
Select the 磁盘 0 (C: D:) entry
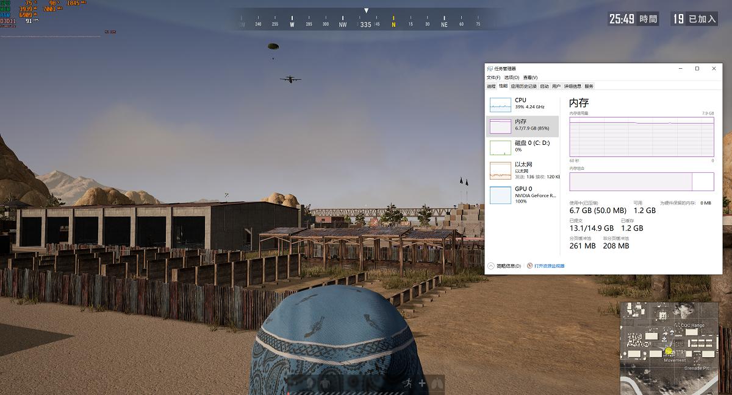(x=523, y=147)
